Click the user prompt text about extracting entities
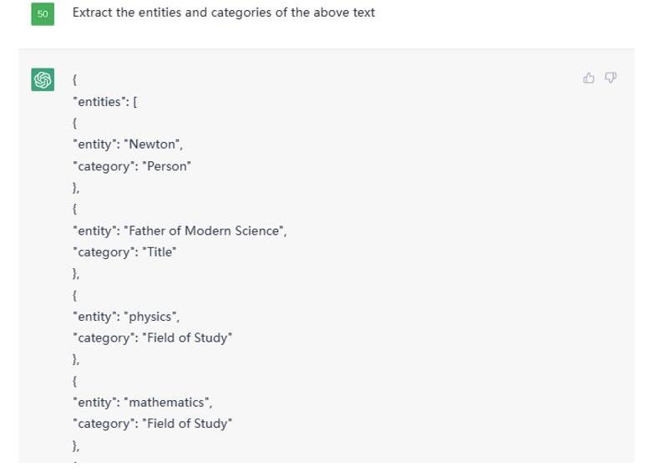Screen dimensions: 648x472 (x=224, y=13)
